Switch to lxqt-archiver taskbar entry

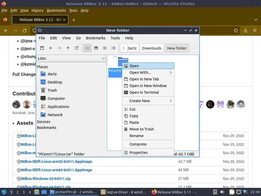click(124, 192)
